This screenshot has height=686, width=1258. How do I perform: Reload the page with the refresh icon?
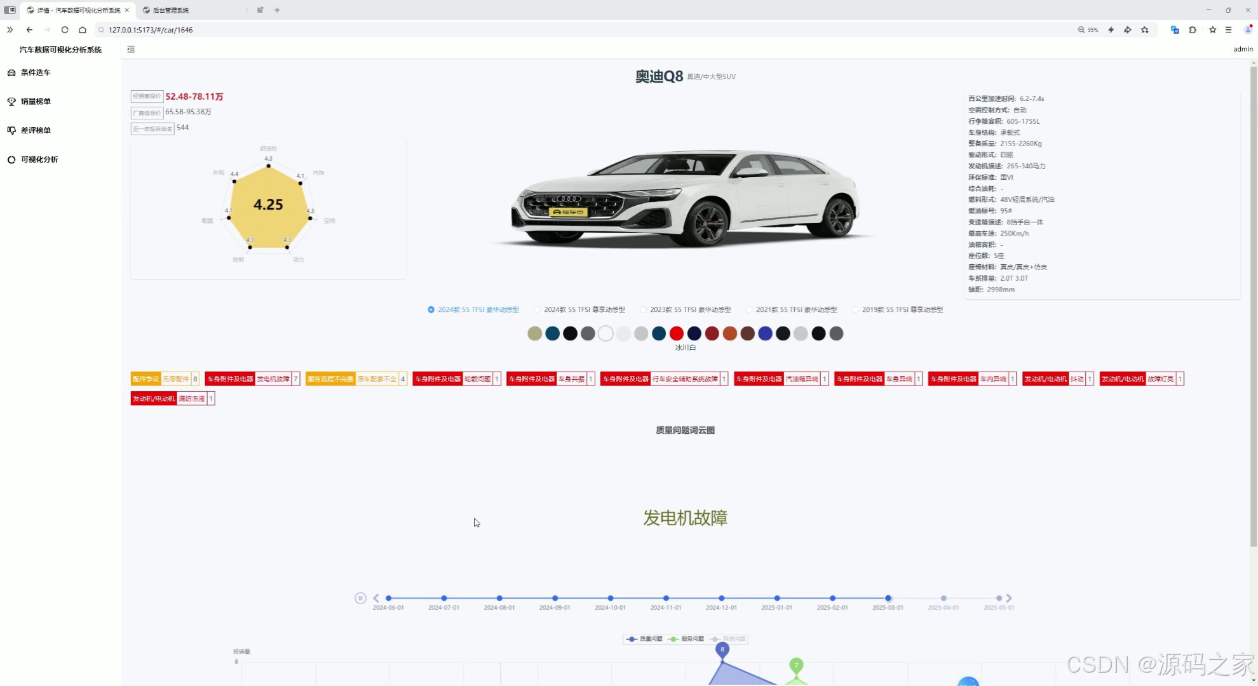tap(65, 30)
